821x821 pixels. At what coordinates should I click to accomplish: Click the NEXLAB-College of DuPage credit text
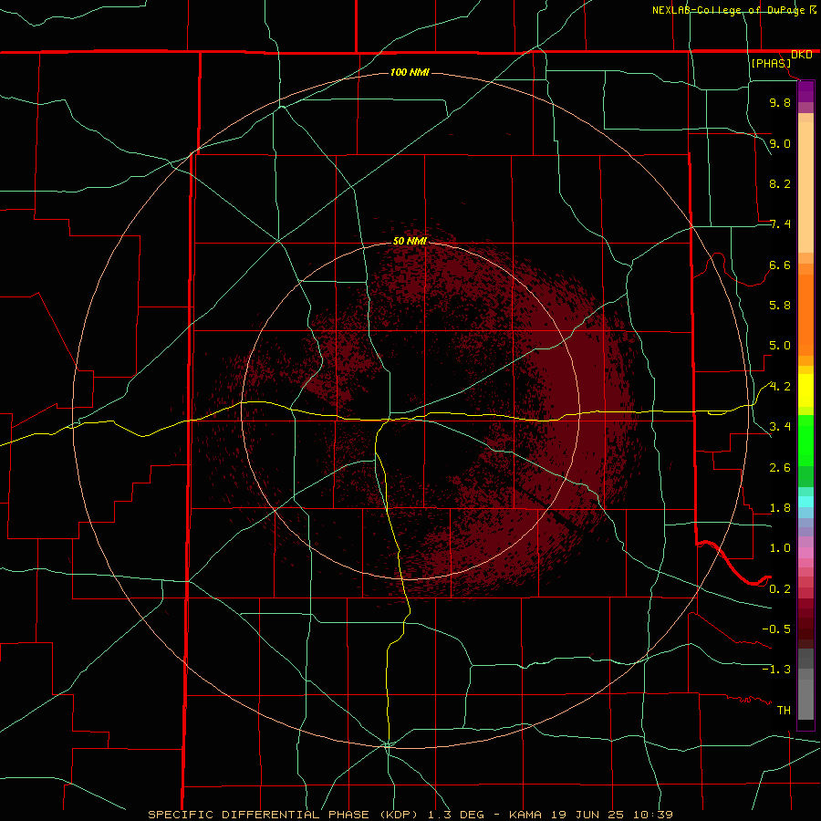[x=728, y=10]
